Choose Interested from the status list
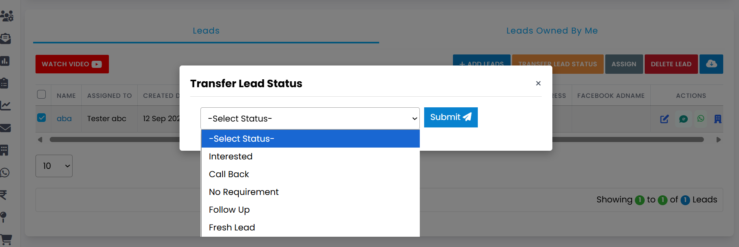 231,157
